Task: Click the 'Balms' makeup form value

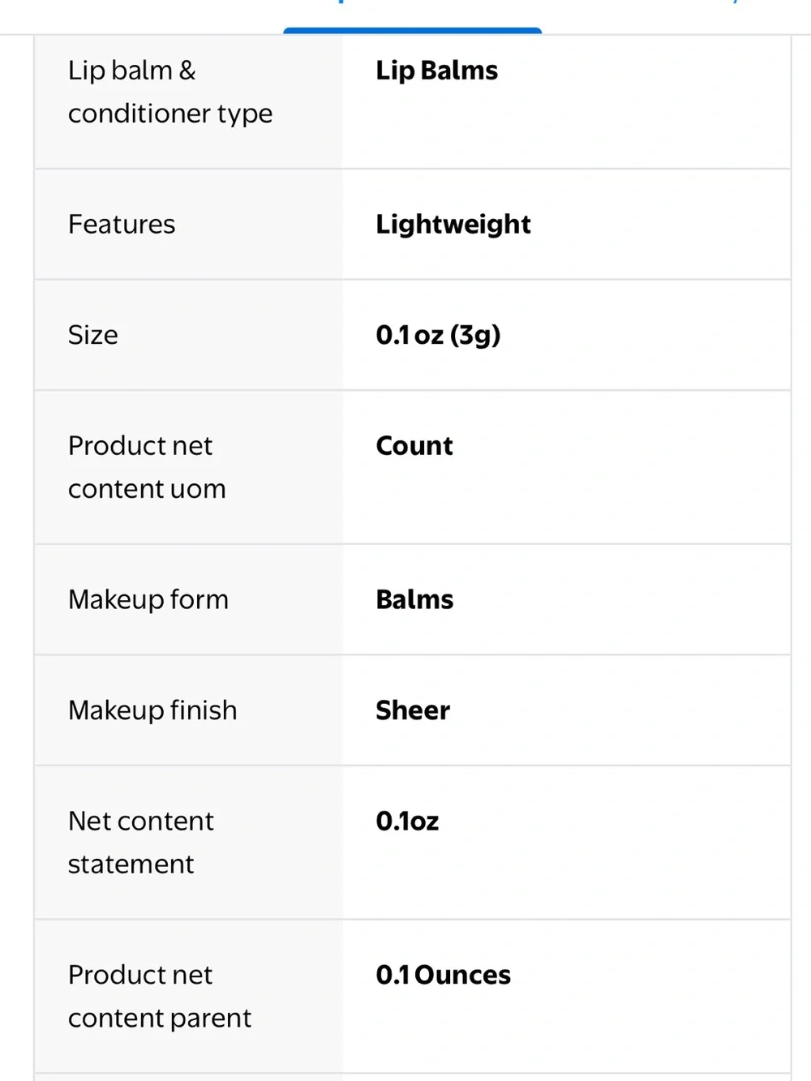Action: pos(414,599)
